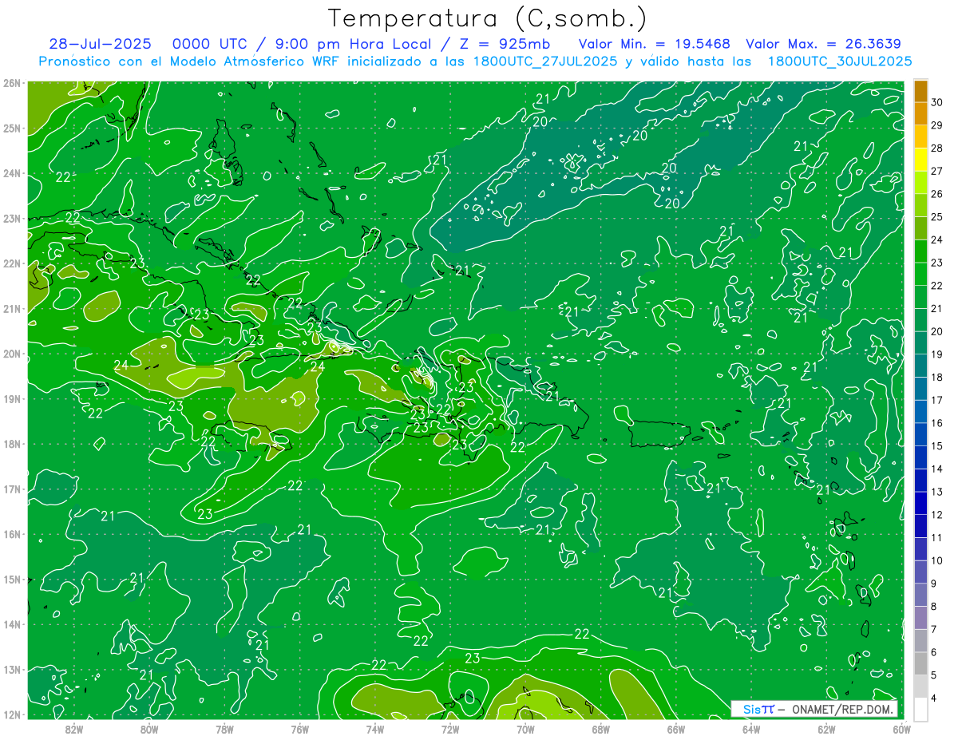
Task: Click the longitude axis label '64W'
Action: click(x=751, y=729)
